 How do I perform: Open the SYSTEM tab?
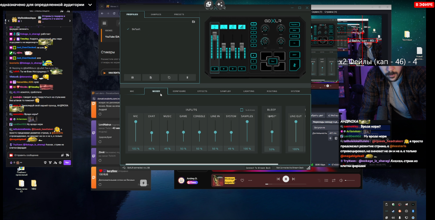coord(295,91)
